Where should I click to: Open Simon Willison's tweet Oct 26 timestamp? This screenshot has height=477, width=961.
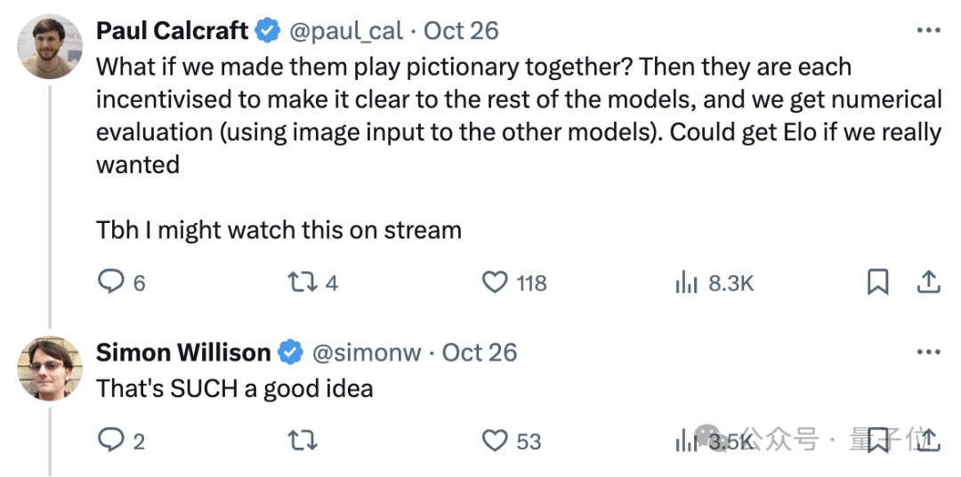480,353
